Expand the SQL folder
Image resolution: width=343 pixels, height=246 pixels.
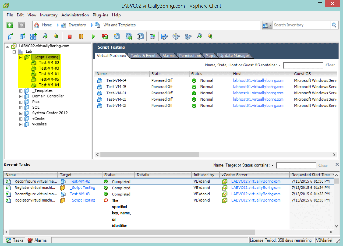[21, 108]
